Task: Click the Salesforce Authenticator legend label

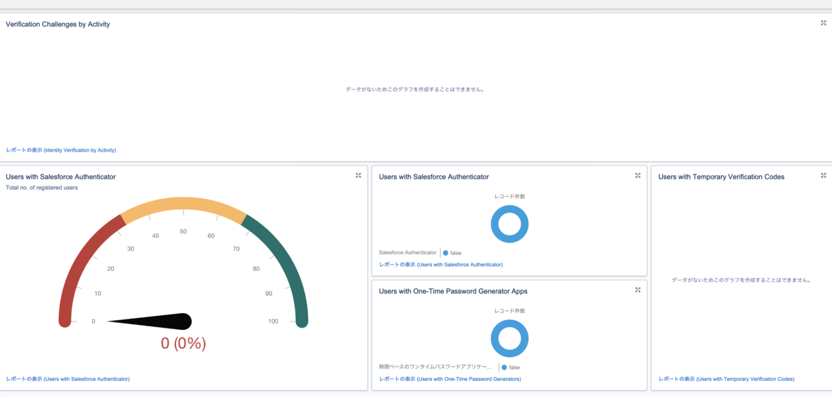Action: (x=408, y=253)
